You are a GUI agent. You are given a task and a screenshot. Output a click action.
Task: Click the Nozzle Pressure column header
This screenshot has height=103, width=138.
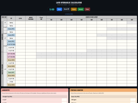(x=31, y=18)
